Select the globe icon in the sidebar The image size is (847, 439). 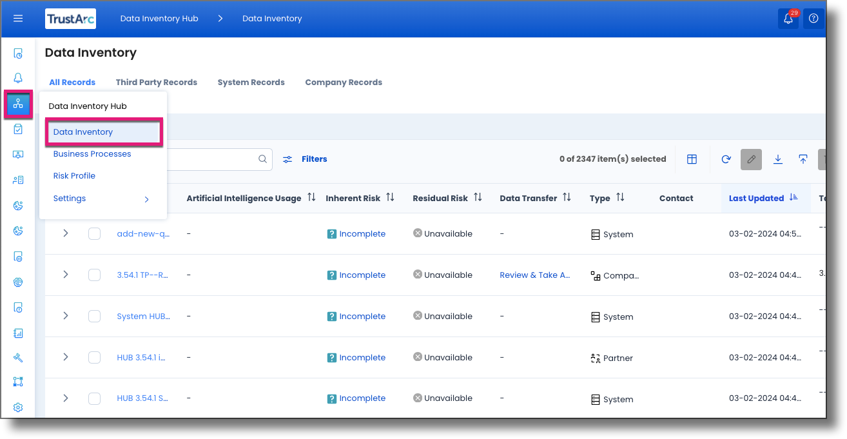coord(18,282)
